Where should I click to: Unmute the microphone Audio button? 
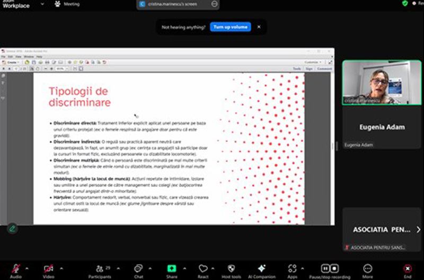point(16,269)
